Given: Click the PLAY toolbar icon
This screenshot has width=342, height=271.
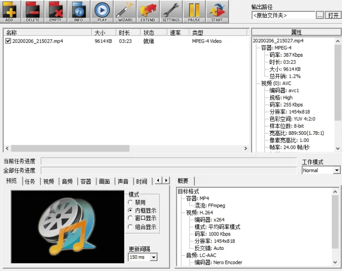Looking at the screenshot, I should point(102,11).
